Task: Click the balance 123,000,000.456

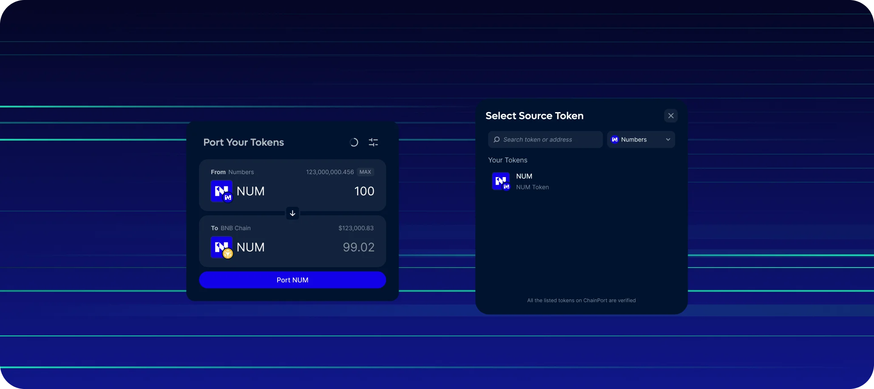Action: (x=330, y=172)
